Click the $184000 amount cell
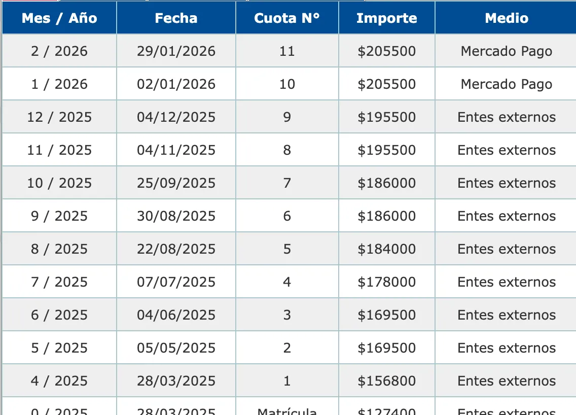 click(386, 249)
